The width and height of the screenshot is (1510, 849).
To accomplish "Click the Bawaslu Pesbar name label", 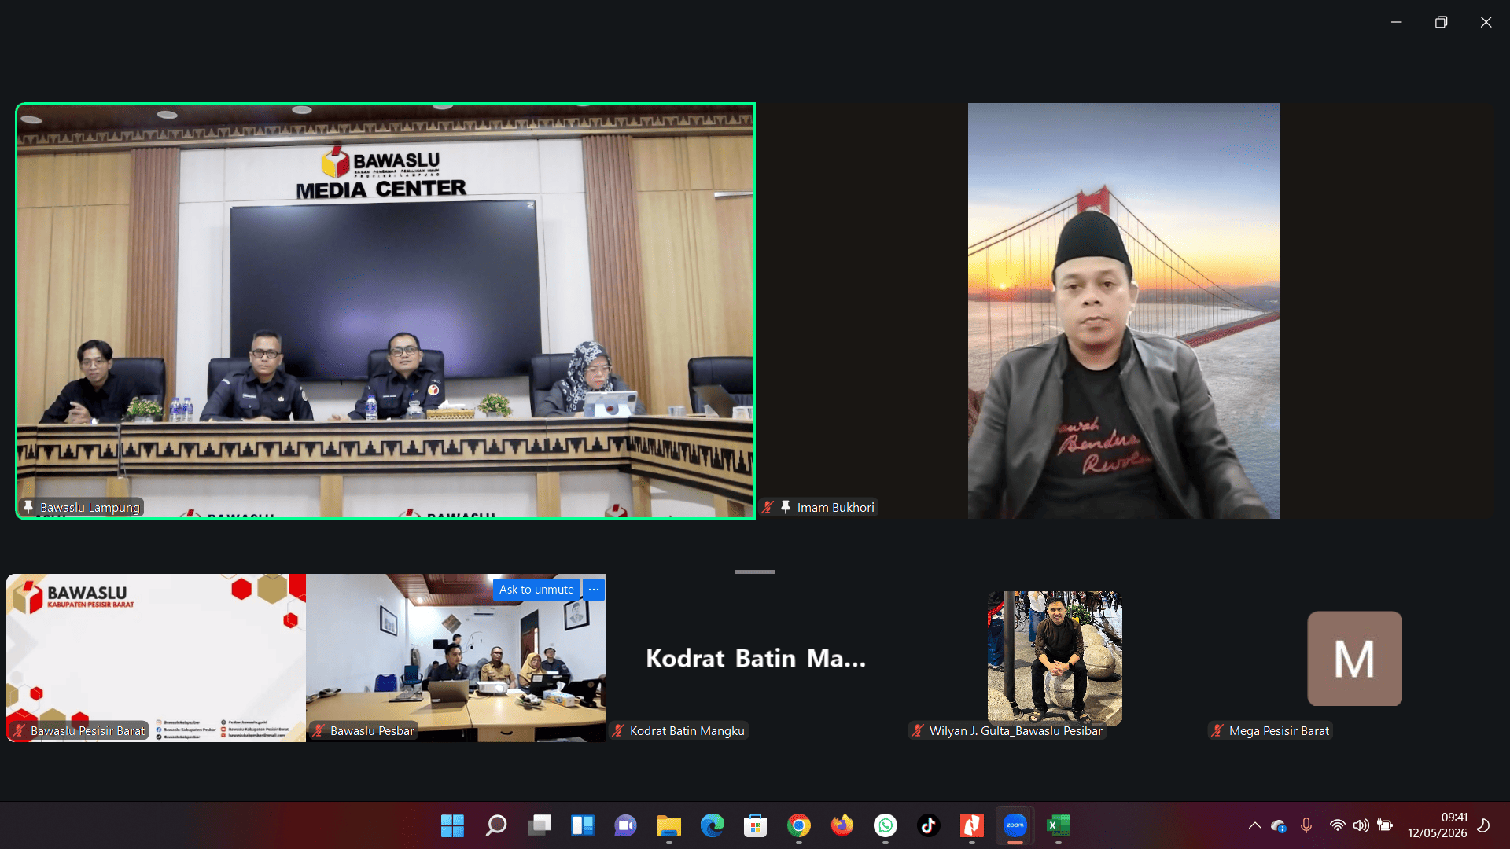I will pyautogui.click(x=372, y=731).
